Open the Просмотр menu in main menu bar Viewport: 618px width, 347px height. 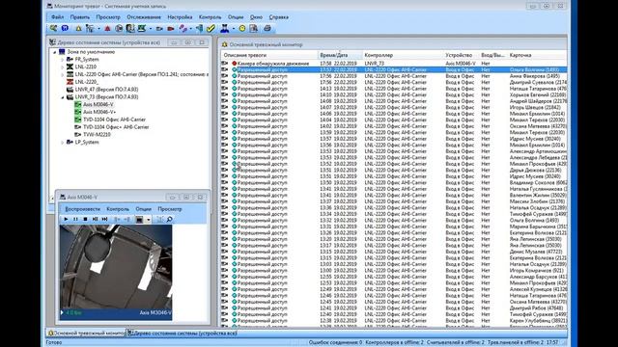[108, 17]
